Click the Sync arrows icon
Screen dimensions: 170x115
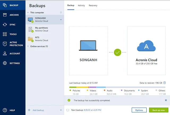pyautogui.click(x=5, y=25)
